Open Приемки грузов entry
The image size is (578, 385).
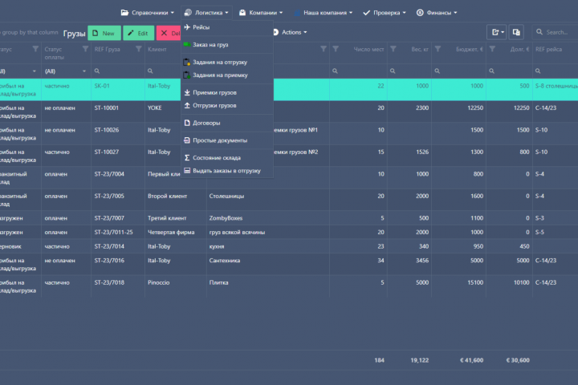click(x=227, y=92)
